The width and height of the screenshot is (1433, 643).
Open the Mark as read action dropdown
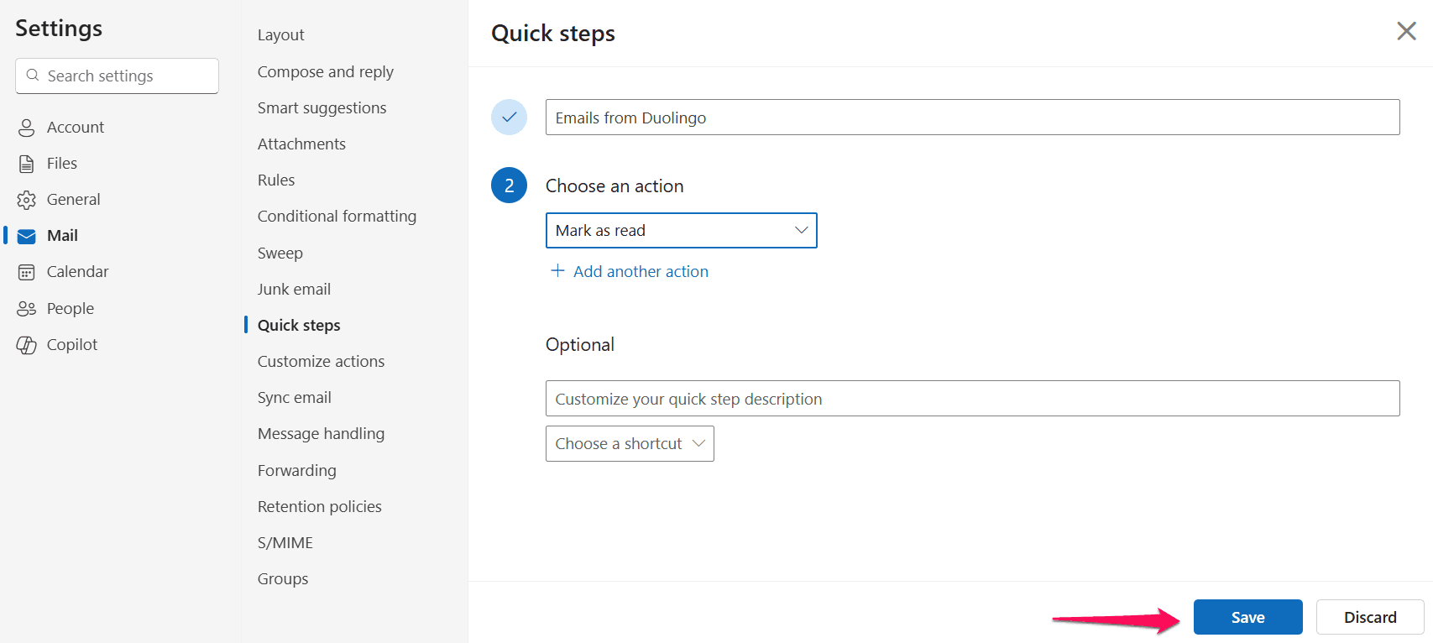pos(681,231)
